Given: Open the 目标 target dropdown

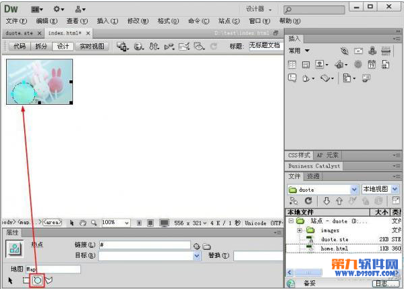Looking at the screenshot, I should pos(197,256).
